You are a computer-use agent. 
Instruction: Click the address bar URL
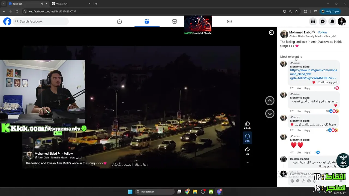pos(52,11)
